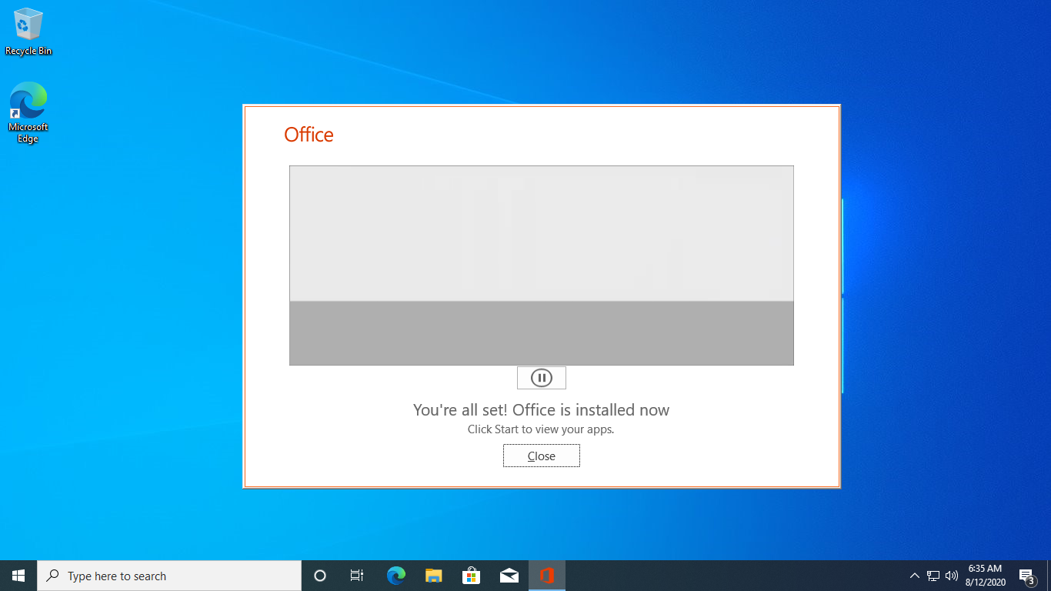Open Cortana from the taskbar

[320, 576]
